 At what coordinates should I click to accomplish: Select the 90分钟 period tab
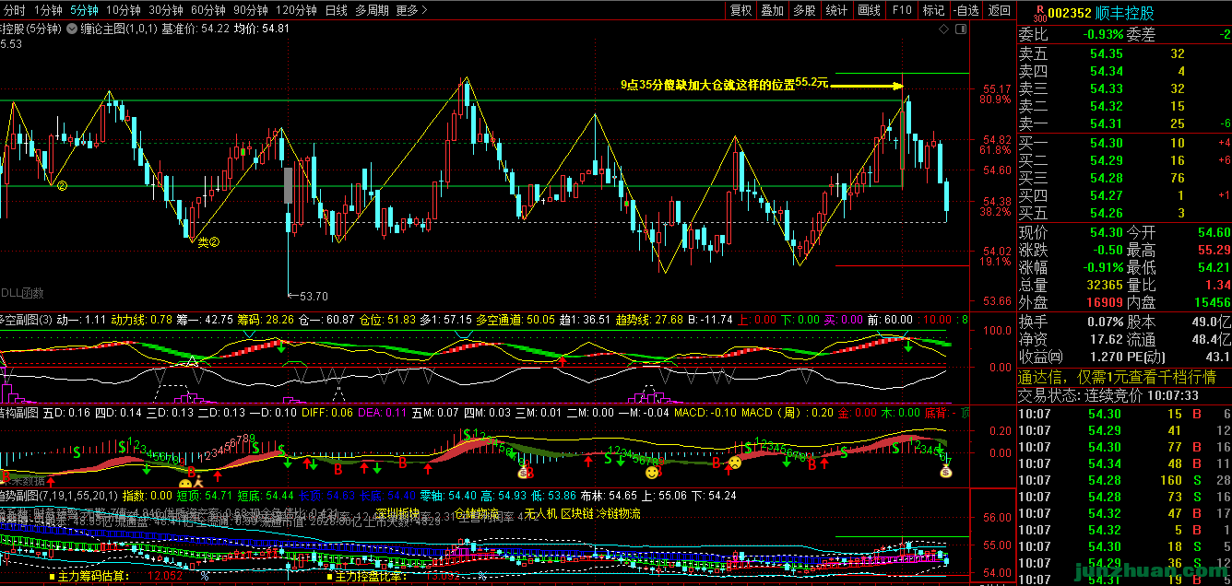253,10
